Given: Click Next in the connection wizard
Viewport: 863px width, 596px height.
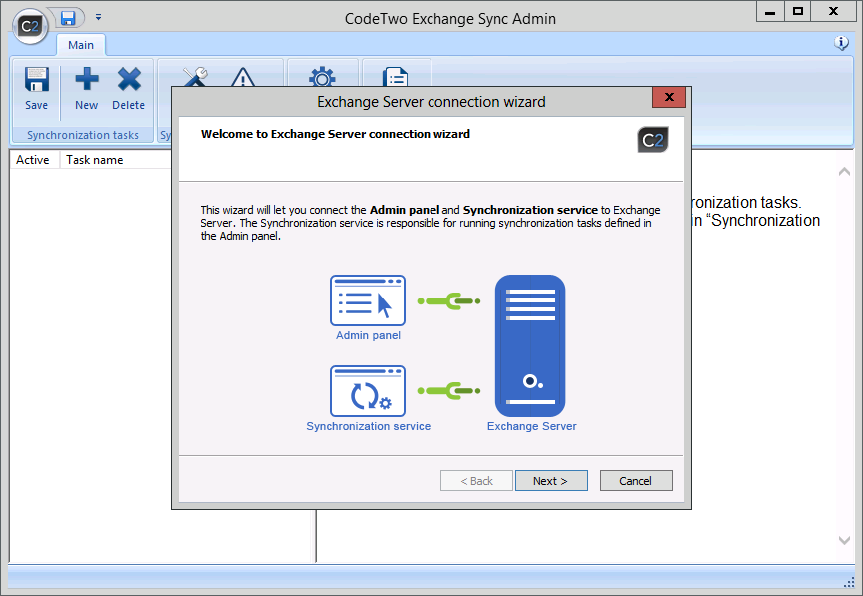Looking at the screenshot, I should (551, 481).
